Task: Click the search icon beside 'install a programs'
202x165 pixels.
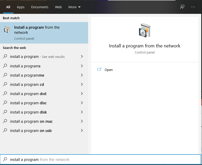Action: point(5,66)
